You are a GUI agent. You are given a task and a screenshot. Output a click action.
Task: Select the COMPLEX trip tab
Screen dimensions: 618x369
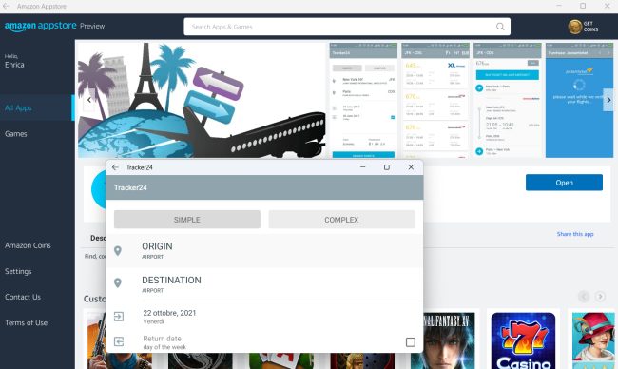(341, 220)
